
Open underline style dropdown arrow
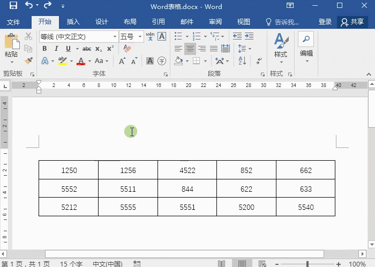pyautogui.click(x=77, y=49)
